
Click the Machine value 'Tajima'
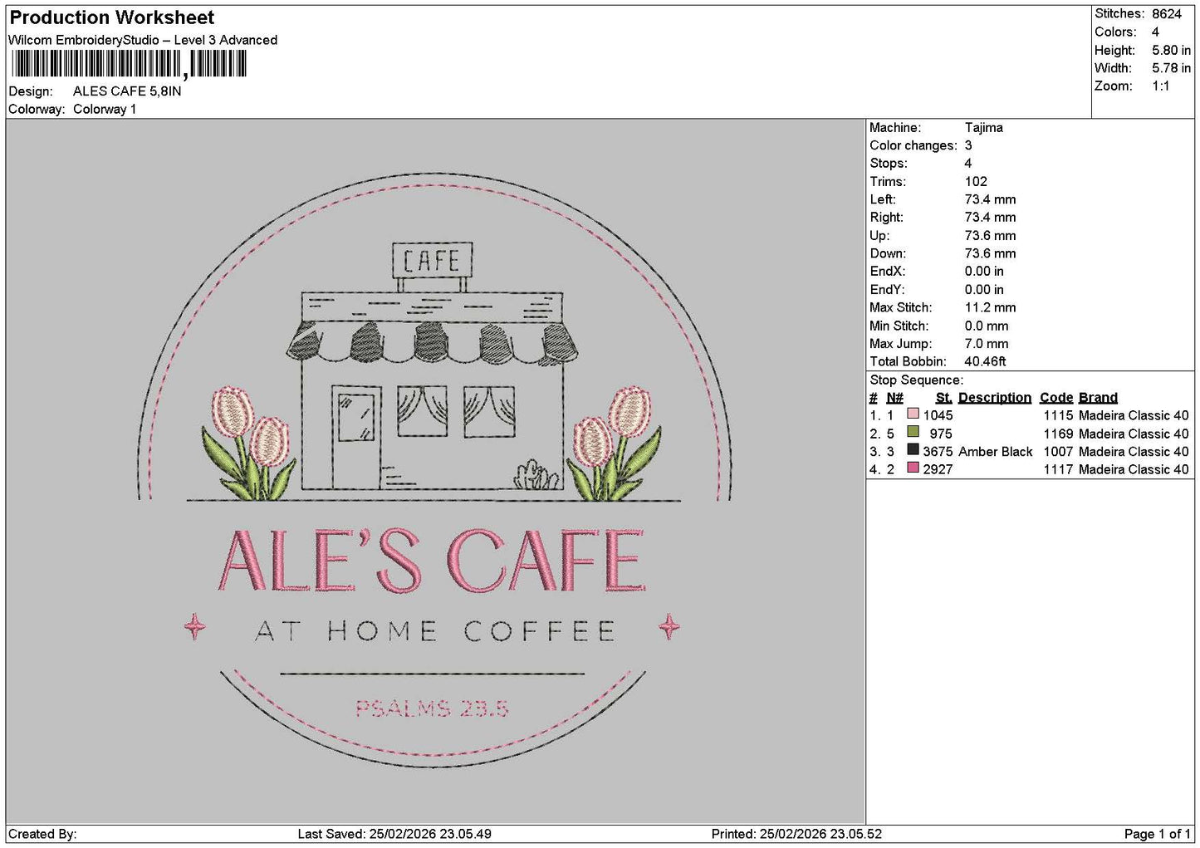point(983,127)
